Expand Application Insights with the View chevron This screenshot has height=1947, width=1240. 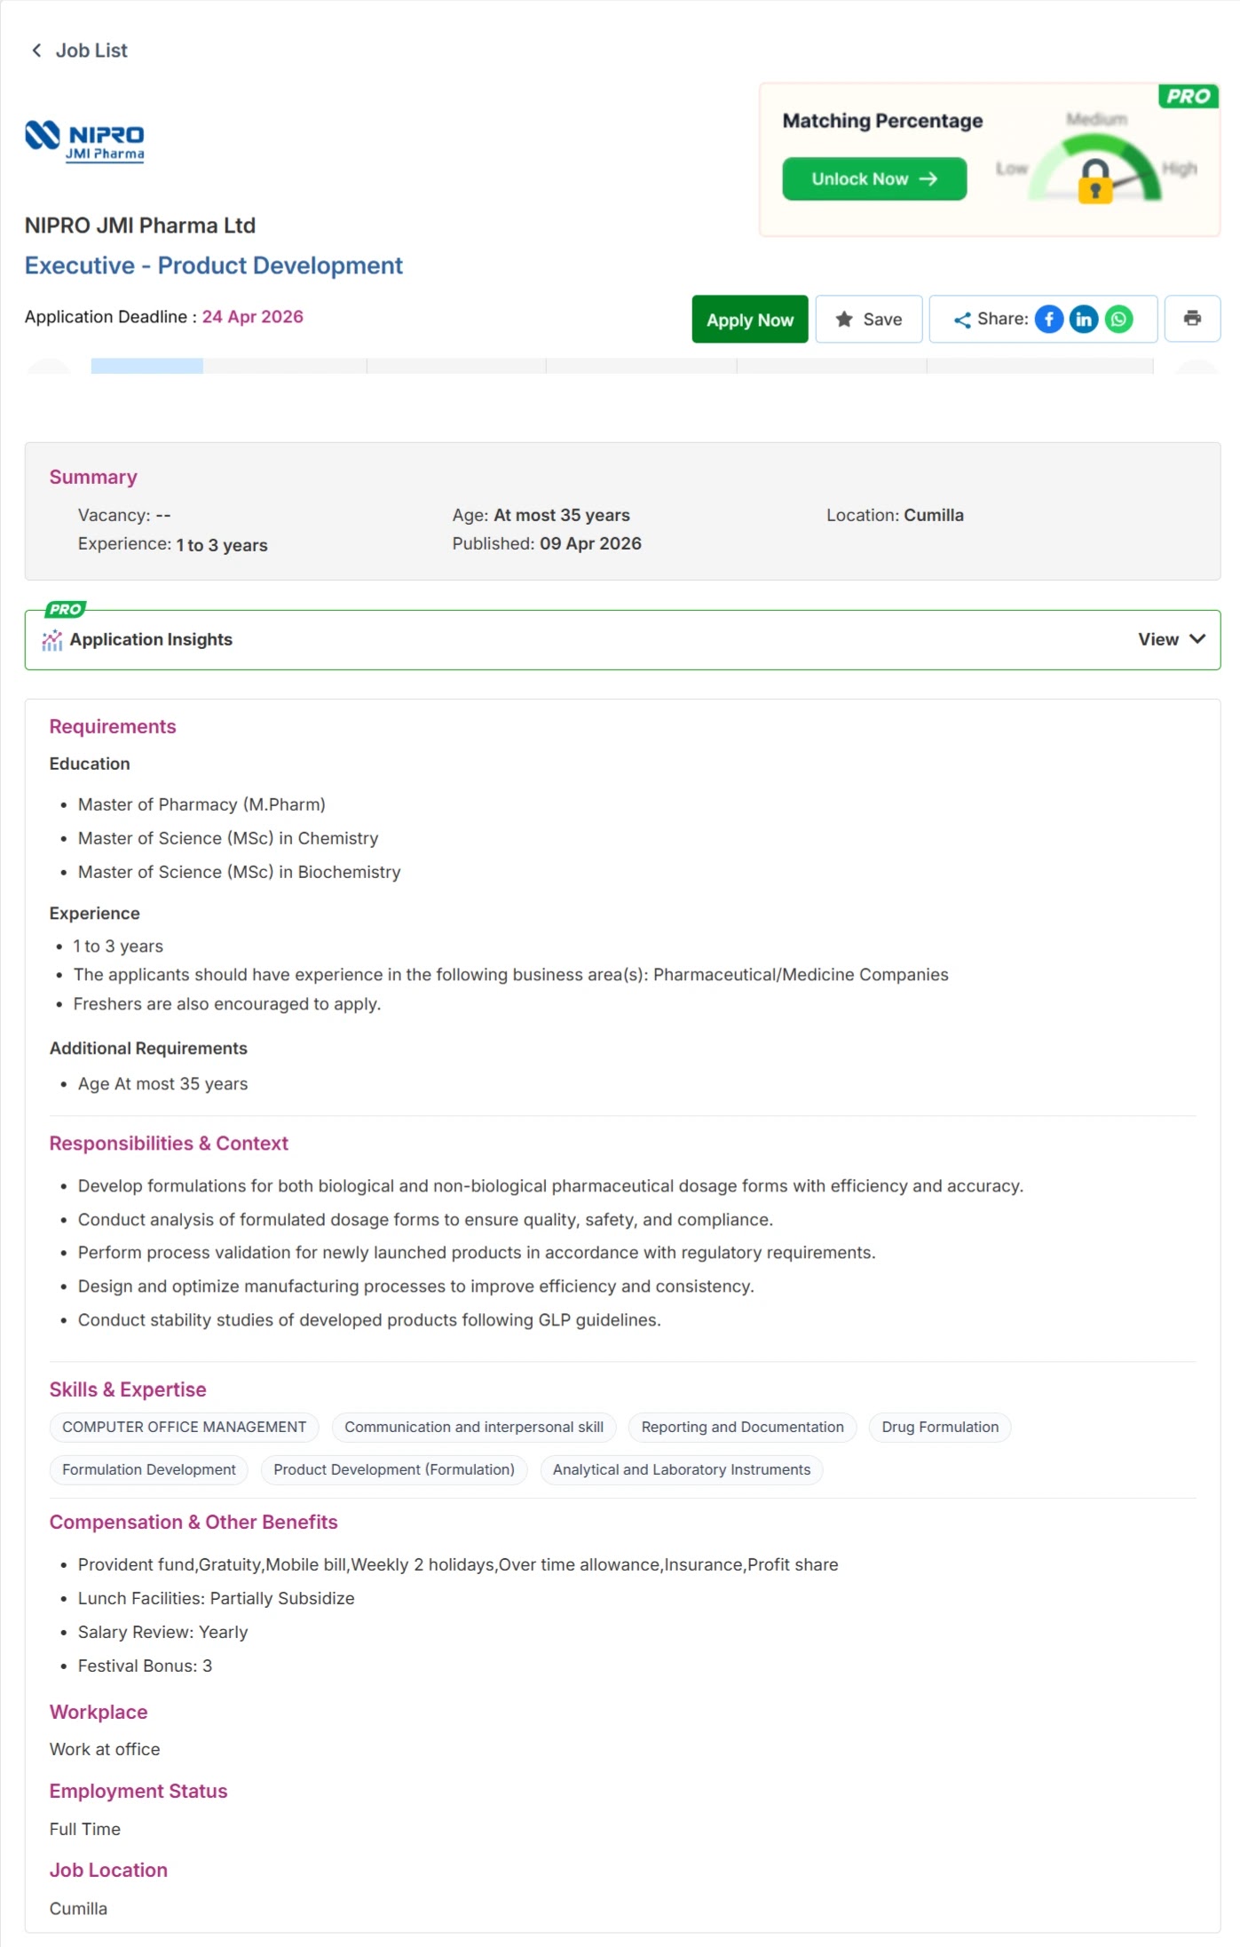tap(1197, 639)
